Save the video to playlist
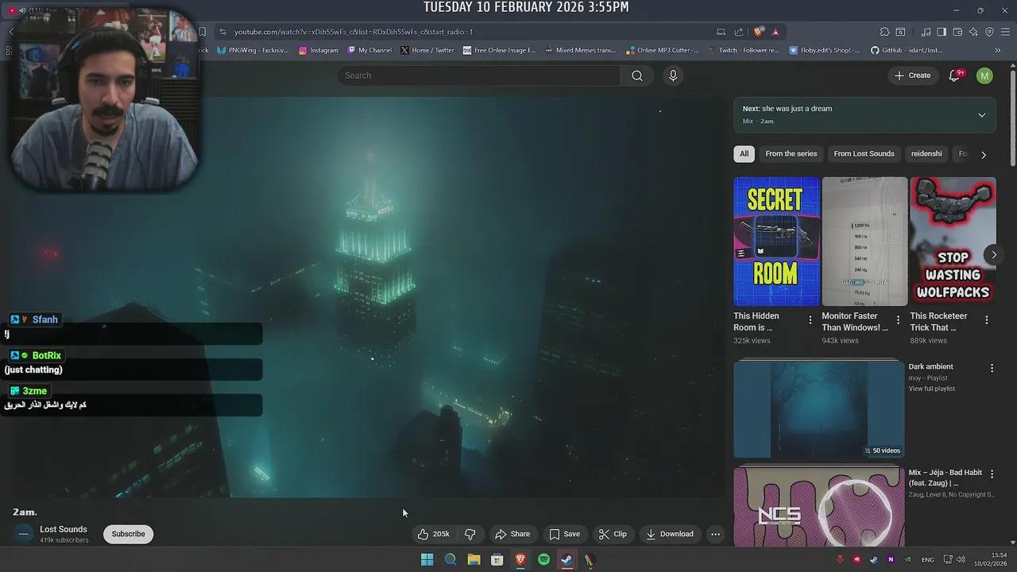Screen dimensions: 1017x572 [x=565, y=534]
